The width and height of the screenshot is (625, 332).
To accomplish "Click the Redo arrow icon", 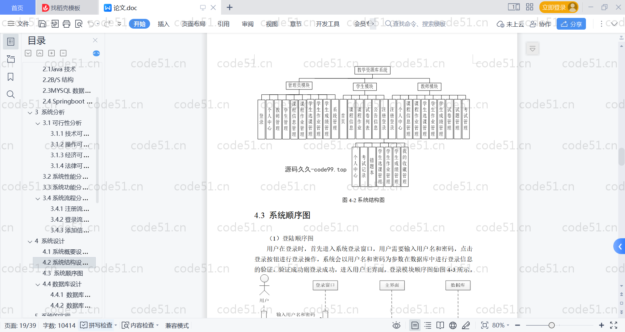I will (107, 24).
